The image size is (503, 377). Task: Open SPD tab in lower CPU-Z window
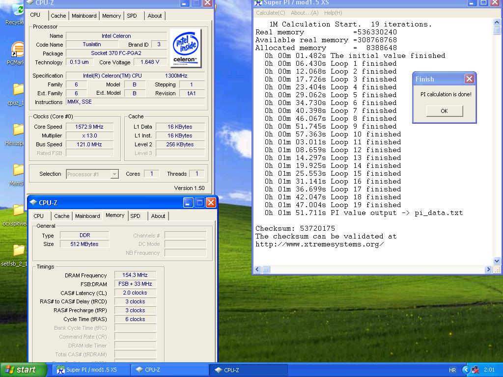point(136,216)
